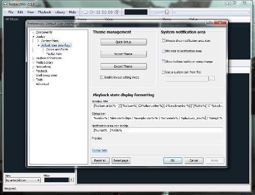Open the Playback menu

[x=44, y=12]
